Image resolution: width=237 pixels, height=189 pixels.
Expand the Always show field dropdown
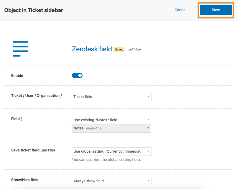pos(111,181)
